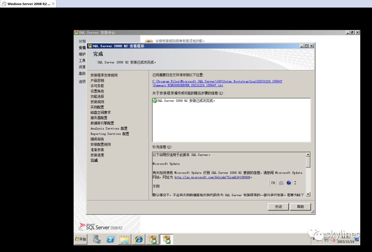Open the language bar options arrow
This screenshot has height=252, width=372.
click(295, 183)
